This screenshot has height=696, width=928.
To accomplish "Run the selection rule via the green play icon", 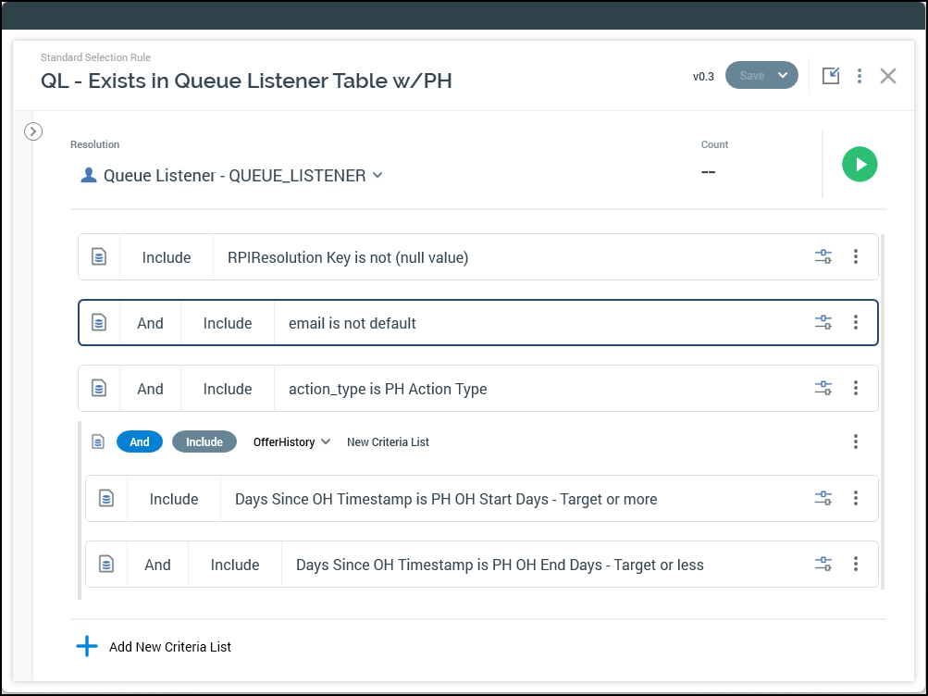I will click(859, 164).
